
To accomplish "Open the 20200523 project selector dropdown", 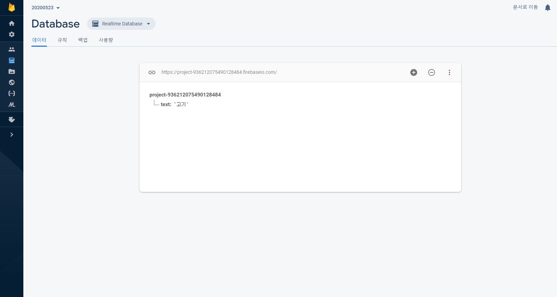I will coord(46,8).
